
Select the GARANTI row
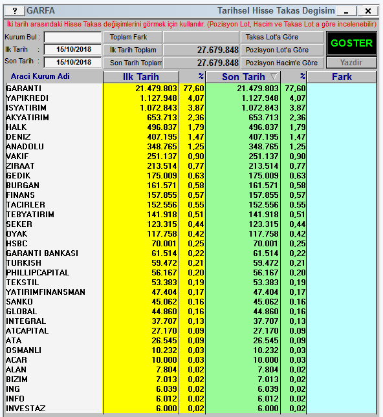(191, 89)
